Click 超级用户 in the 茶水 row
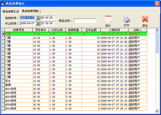Image resolution: width=161 pixels, height=115 pixels. click(x=134, y=81)
